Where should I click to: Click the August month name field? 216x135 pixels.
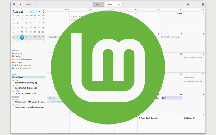coord(21,12)
